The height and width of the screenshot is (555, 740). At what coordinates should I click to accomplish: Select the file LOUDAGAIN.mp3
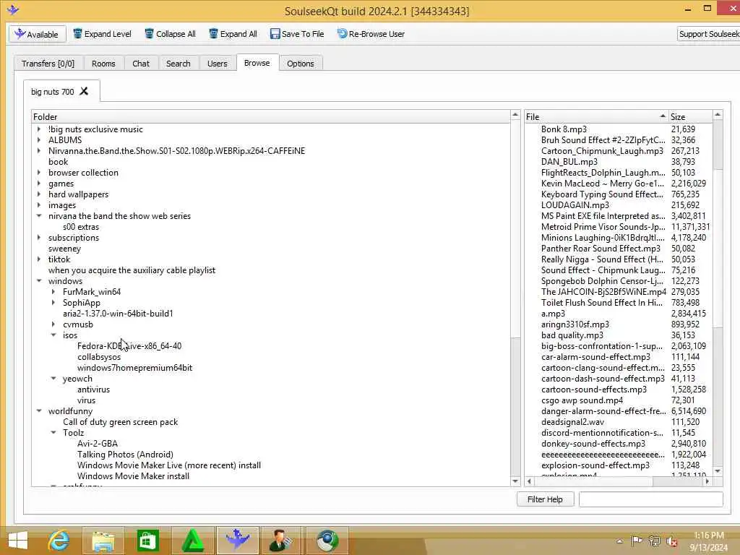575,205
